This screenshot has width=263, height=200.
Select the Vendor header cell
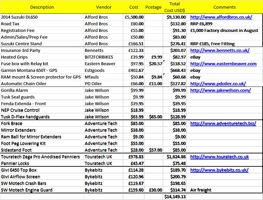[x=104, y=7]
